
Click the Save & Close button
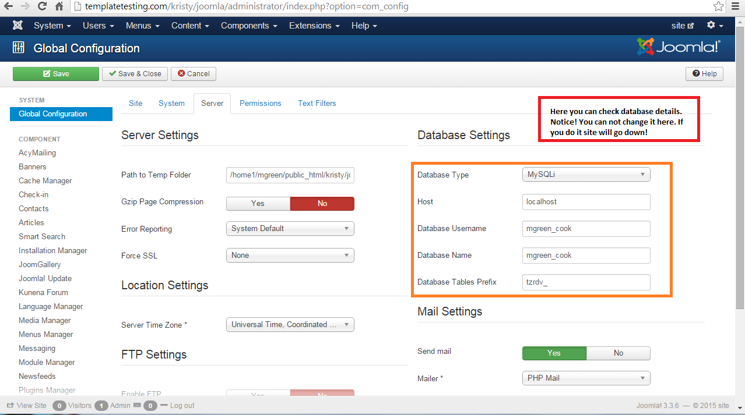[x=135, y=74]
